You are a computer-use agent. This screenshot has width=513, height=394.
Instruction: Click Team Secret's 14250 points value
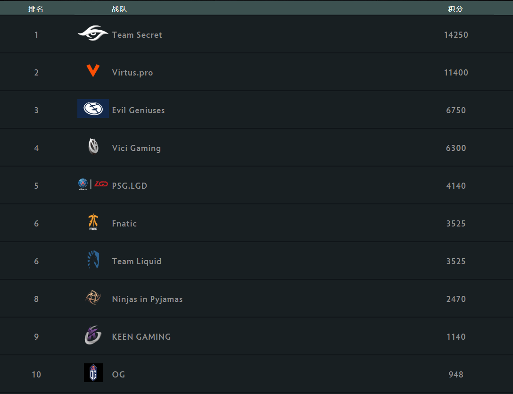tap(456, 35)
